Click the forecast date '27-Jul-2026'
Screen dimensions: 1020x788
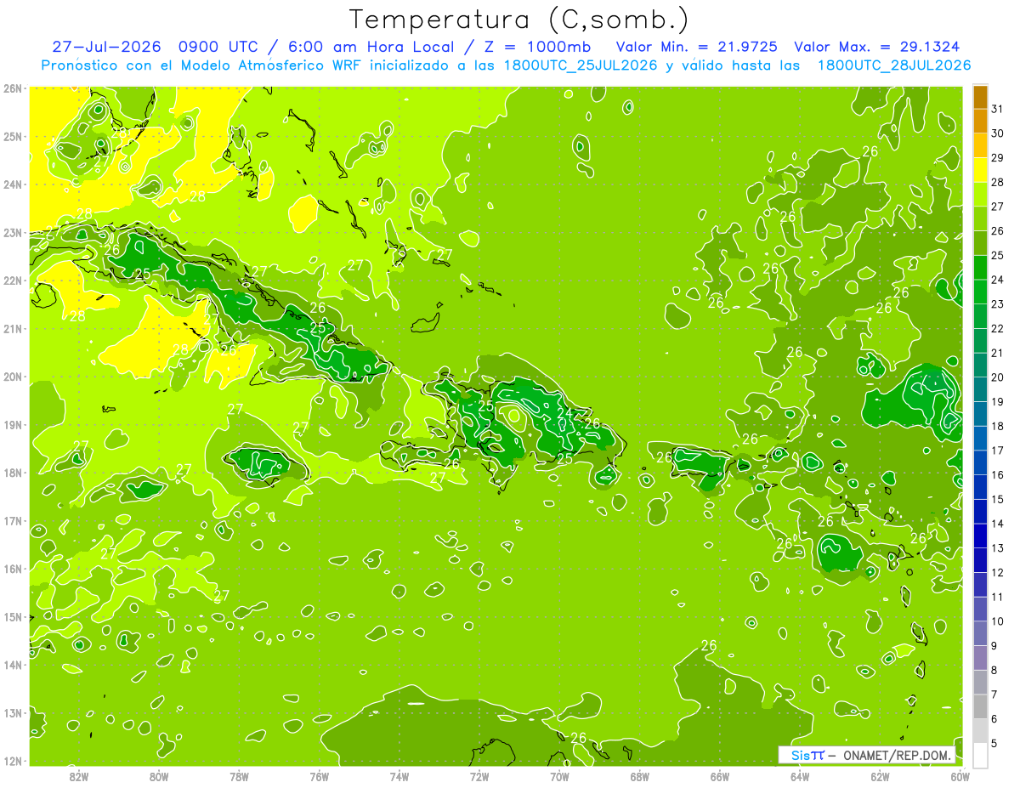coord(108,47)
